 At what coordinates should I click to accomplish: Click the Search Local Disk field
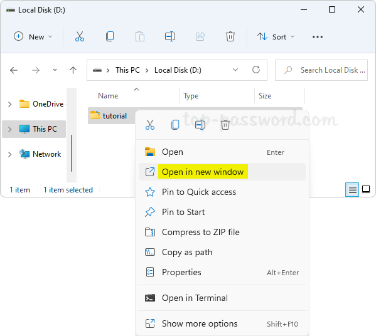click(321, 70)
